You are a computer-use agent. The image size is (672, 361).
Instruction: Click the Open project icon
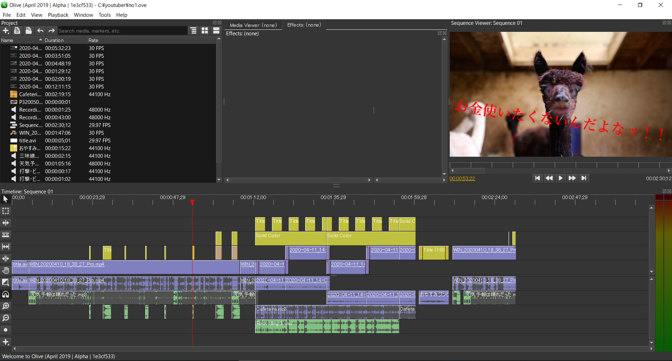(x=17, y=31)
